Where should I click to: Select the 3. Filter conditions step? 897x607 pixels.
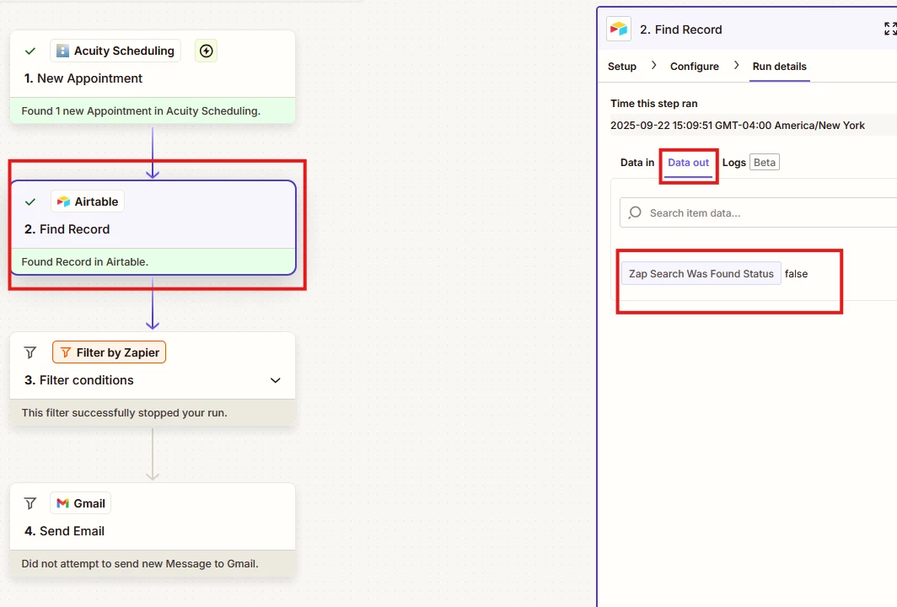pyautogui.click(x=153, y=379)
